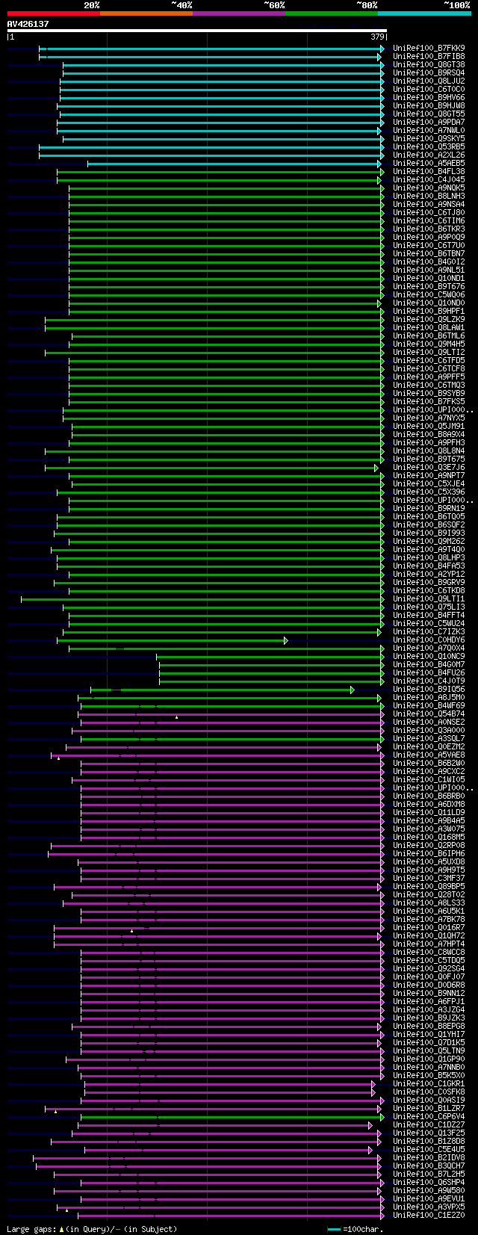The image size is (478, 1235).
Task: Select the UniRef100_Q9SKY5 label
Action: click(x=429, y=139)
